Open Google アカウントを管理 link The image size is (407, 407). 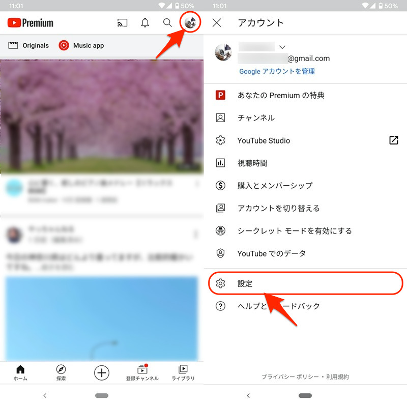click(x=277, y=72)
